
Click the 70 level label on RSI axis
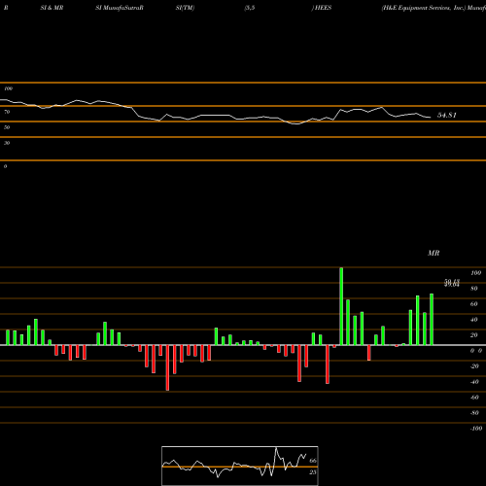click(x=7, y=112)
